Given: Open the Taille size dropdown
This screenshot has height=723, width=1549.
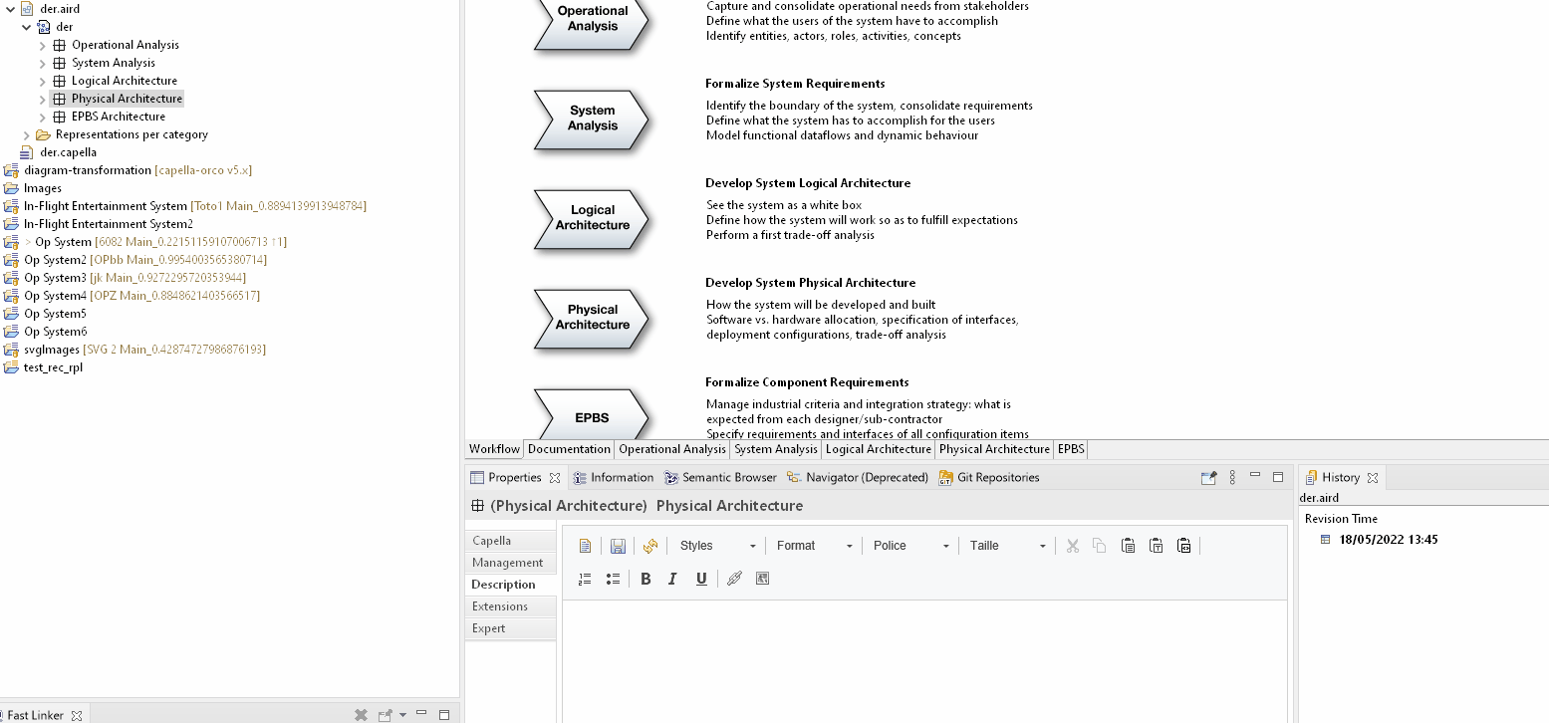Looking at the screenshot, I should (x=1006, y=545).
